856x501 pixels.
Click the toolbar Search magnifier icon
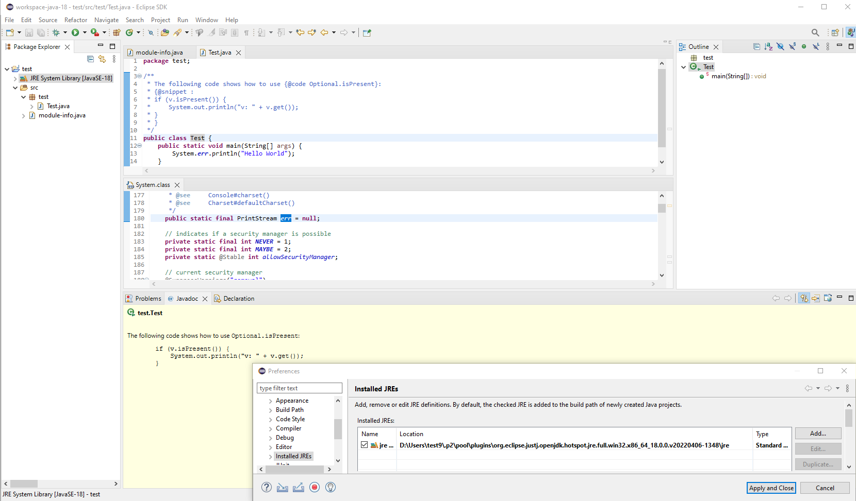(815, 32)
